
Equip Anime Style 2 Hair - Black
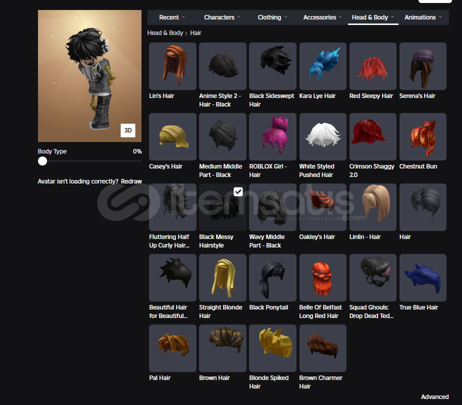(x=223, y=66)
